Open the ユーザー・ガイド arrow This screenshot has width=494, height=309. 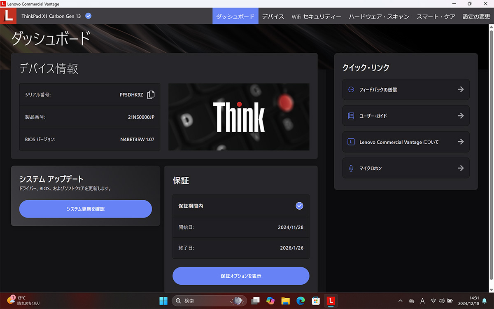(x=461, y=116)
